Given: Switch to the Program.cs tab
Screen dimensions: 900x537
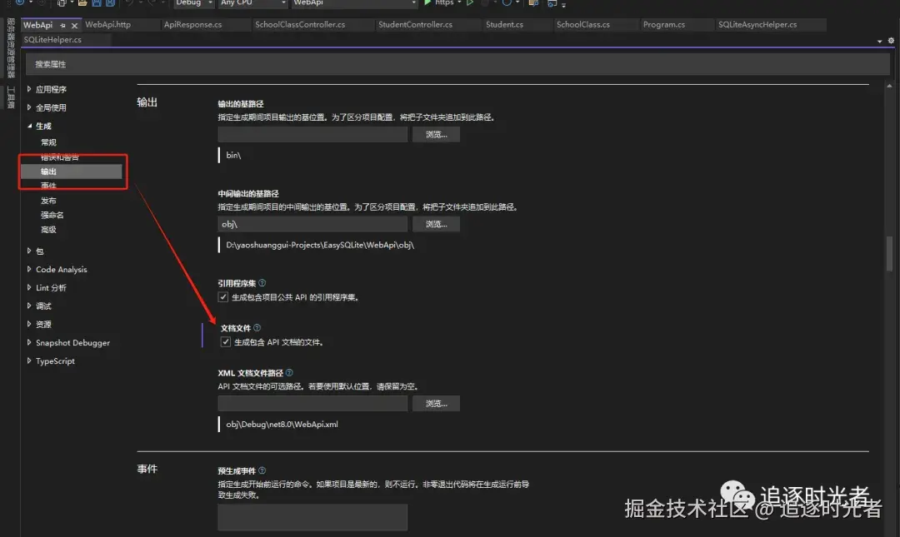Looking at the screenshot, I should (x=663, y=24).
